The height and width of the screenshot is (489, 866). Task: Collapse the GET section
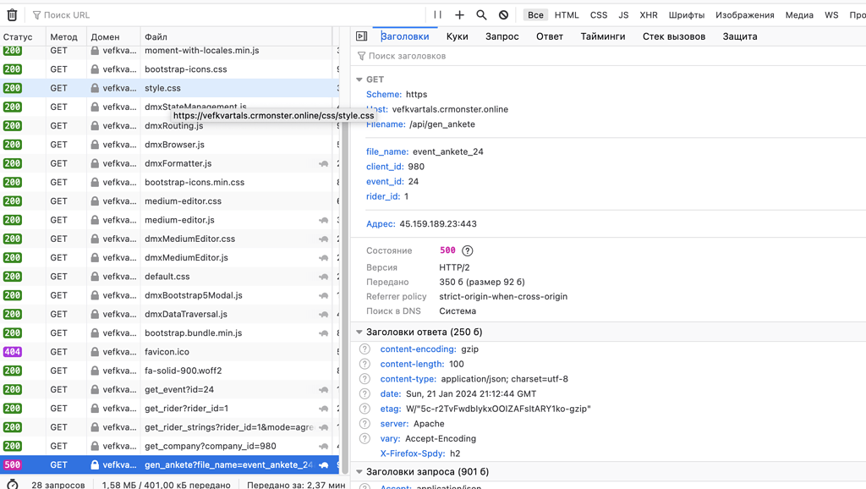(x=358, y=79)
